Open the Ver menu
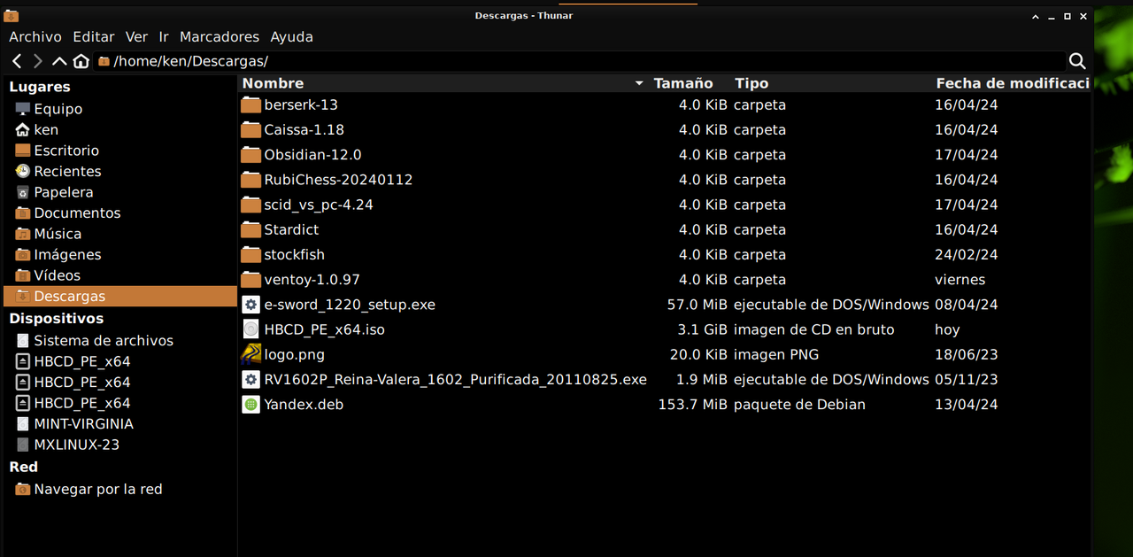 pos(136,37)
